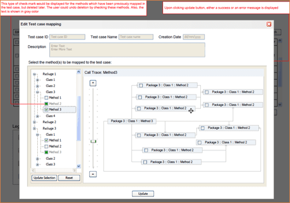This screenshot has width=290, height=203.
Task: Expand Class 2 under Package 3
Action: pos(38,159)
